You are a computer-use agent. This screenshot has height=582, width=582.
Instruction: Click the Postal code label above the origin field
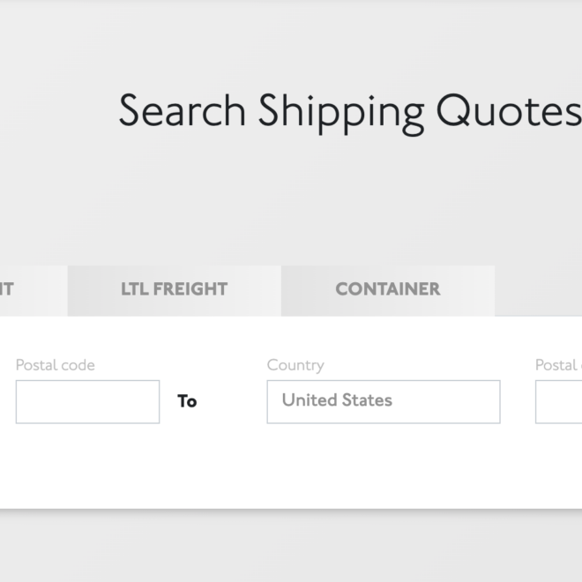[x=55, y=365]
